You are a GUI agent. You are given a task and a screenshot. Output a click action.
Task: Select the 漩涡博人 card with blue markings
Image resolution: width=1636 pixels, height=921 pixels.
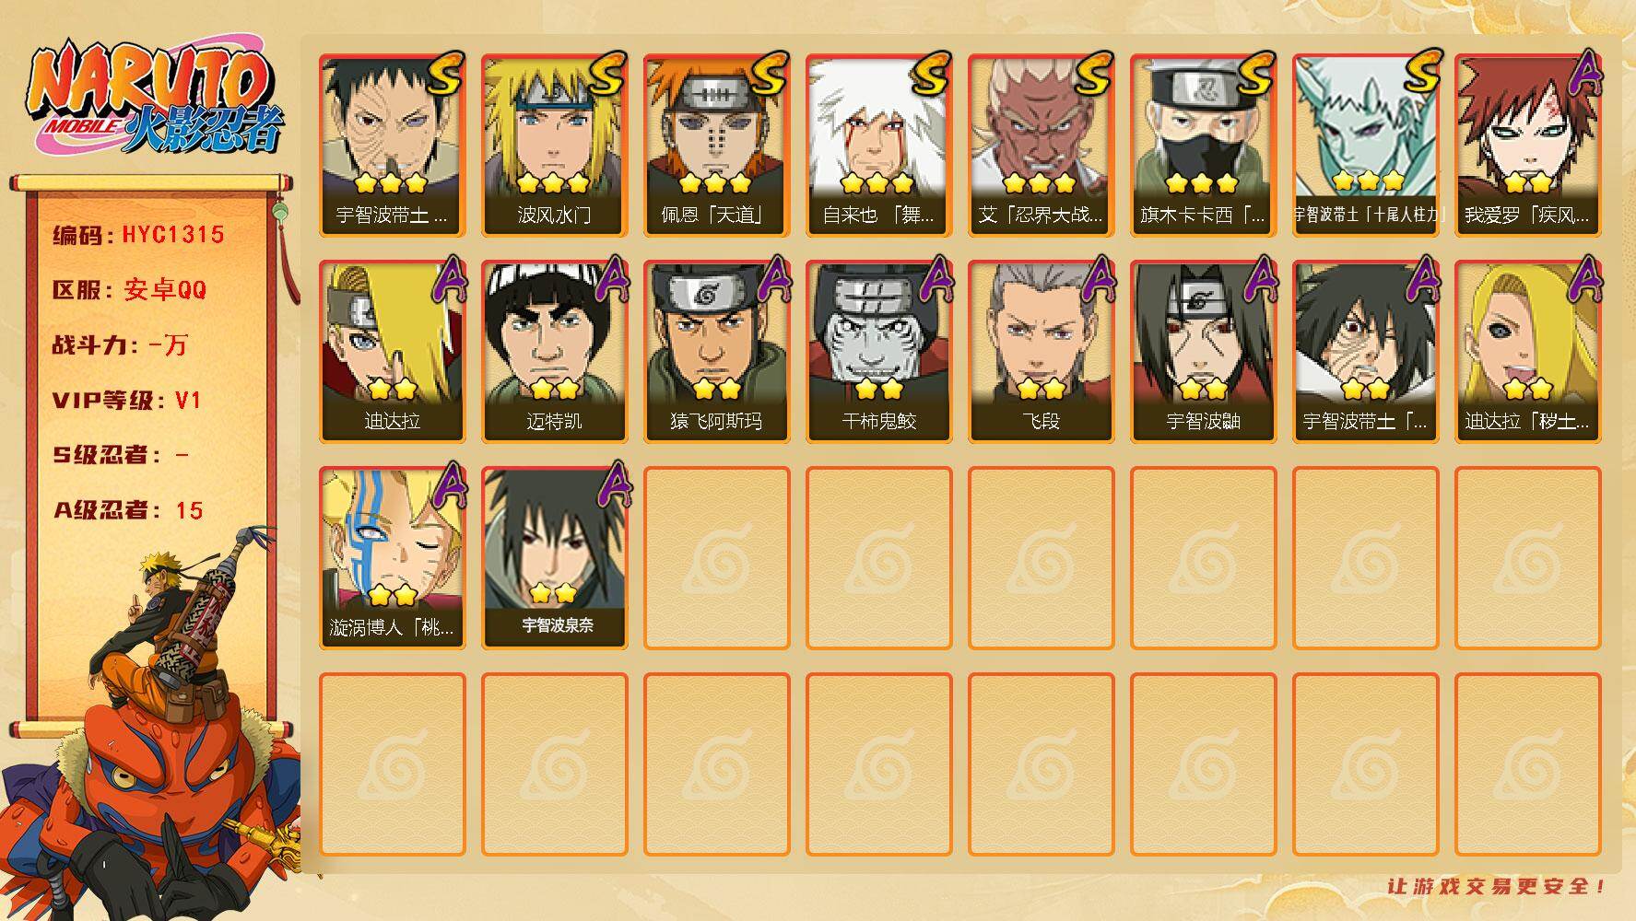click(392, 558)
